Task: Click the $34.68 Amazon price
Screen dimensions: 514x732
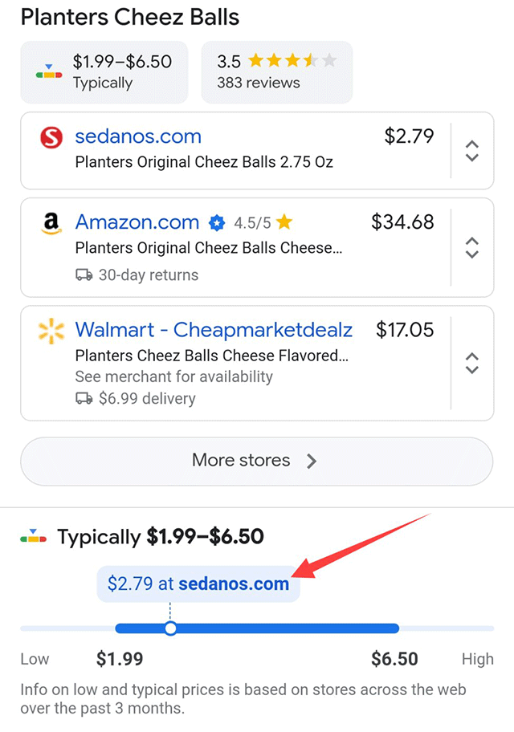Action: tap(402, 222)
